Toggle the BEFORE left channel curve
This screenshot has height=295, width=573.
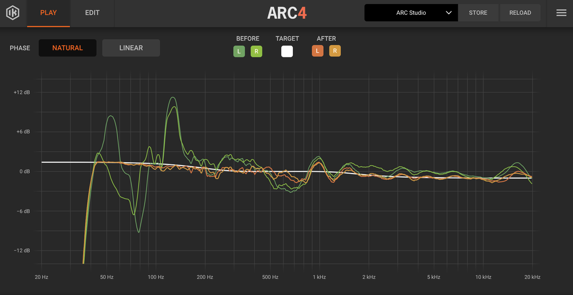click(x=239, y=52)
